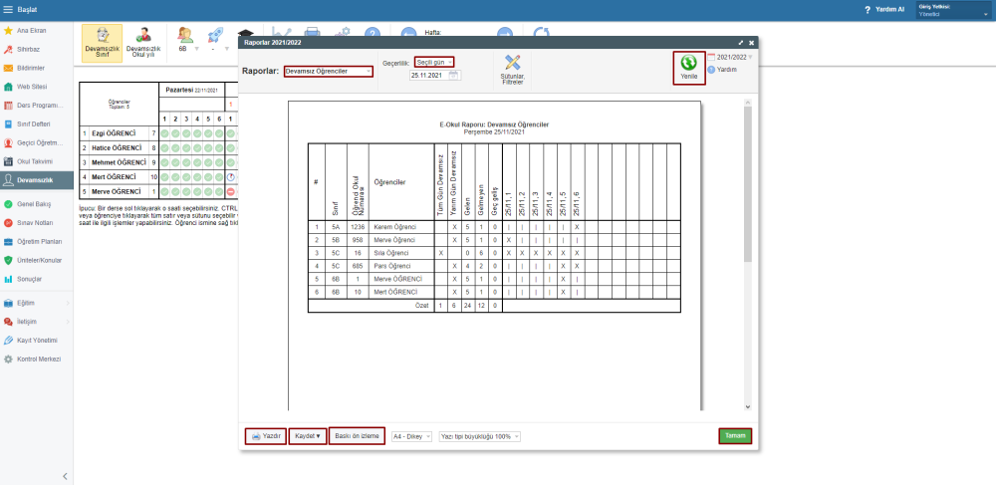
Task: Click student Hatice ÖĞRENCİ in attendance table
Action: 116,148
